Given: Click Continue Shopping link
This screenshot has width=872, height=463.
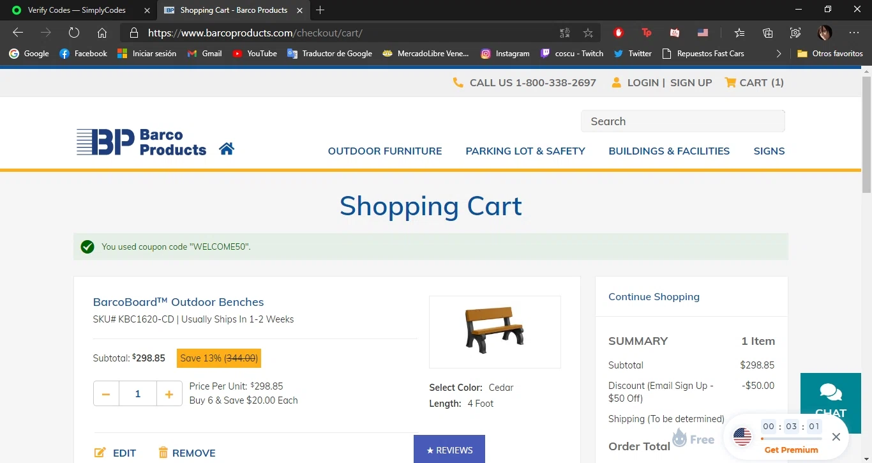Looking at the screenshot, I should point(654,296).
